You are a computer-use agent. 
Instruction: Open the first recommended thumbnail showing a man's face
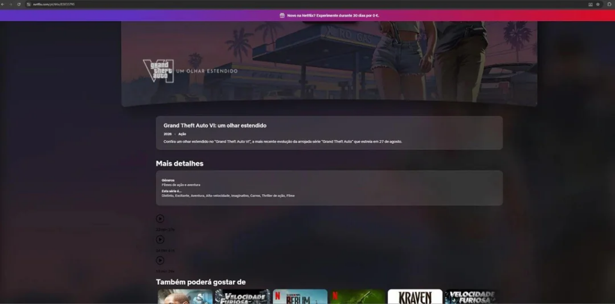[x=185, y=297]
